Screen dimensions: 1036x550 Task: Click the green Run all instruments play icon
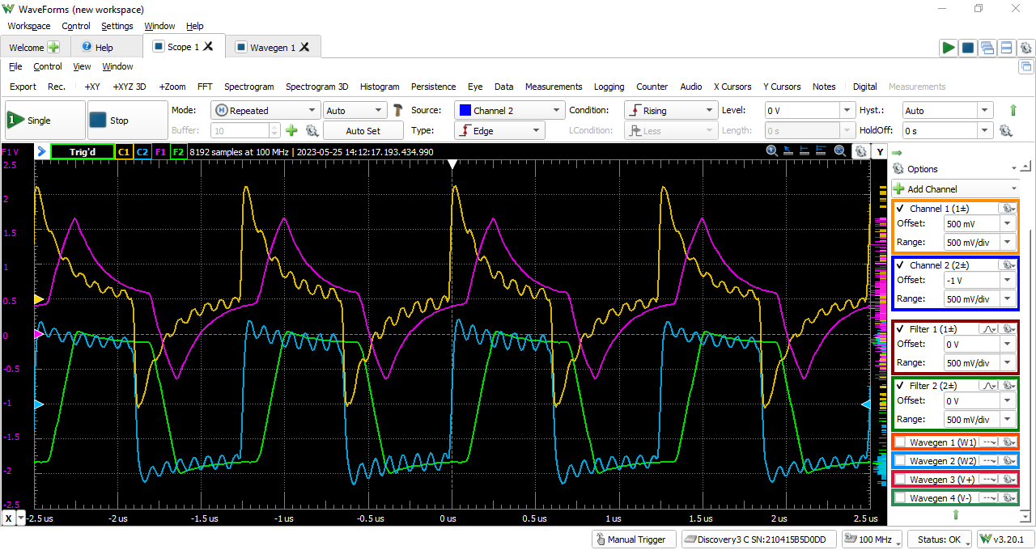tap(948, 48)
